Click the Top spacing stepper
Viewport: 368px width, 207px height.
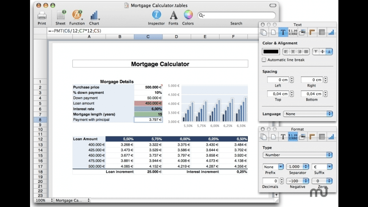[292, 94]
